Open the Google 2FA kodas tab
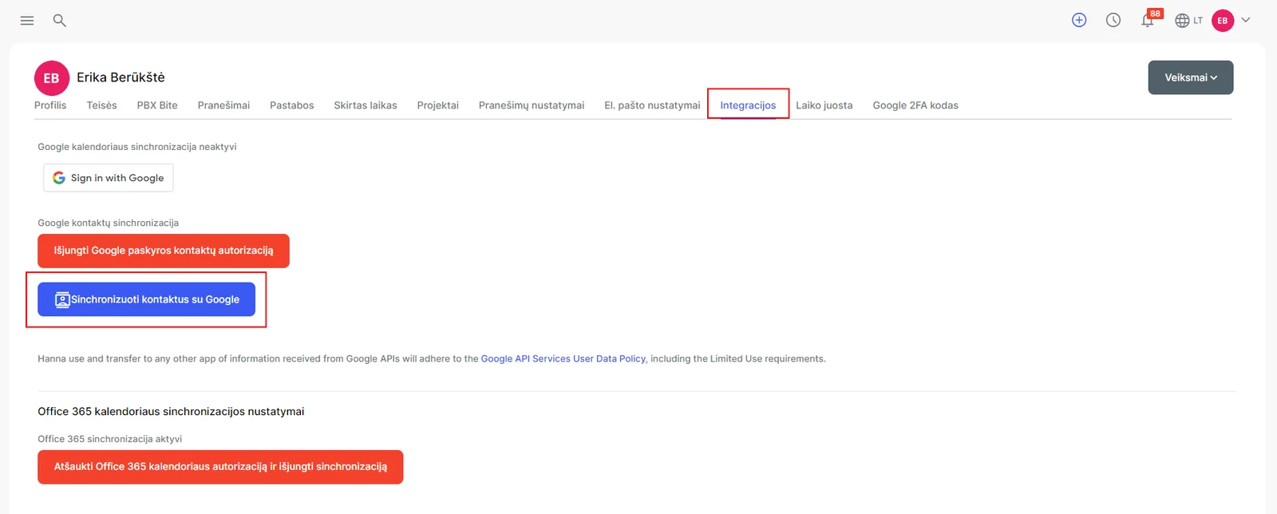 tap(915, 105)
